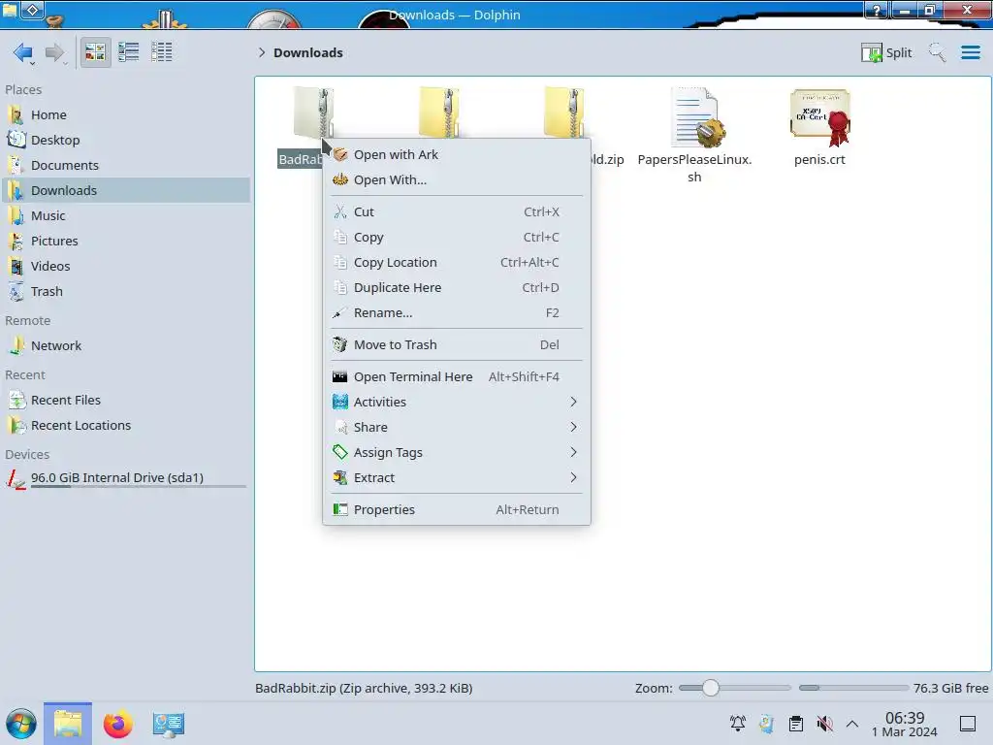This screenshot has height=745, width=993.
Task: Open Home in Places
Action: tap(127, 114)
